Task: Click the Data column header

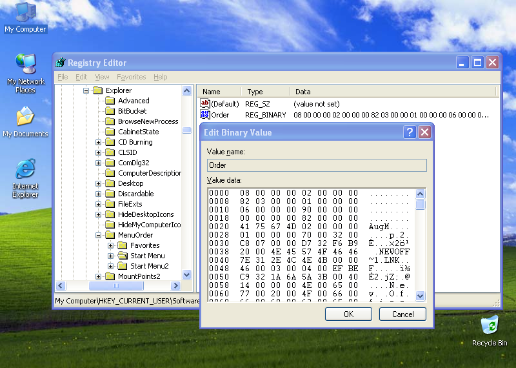Action: [393, 92]
